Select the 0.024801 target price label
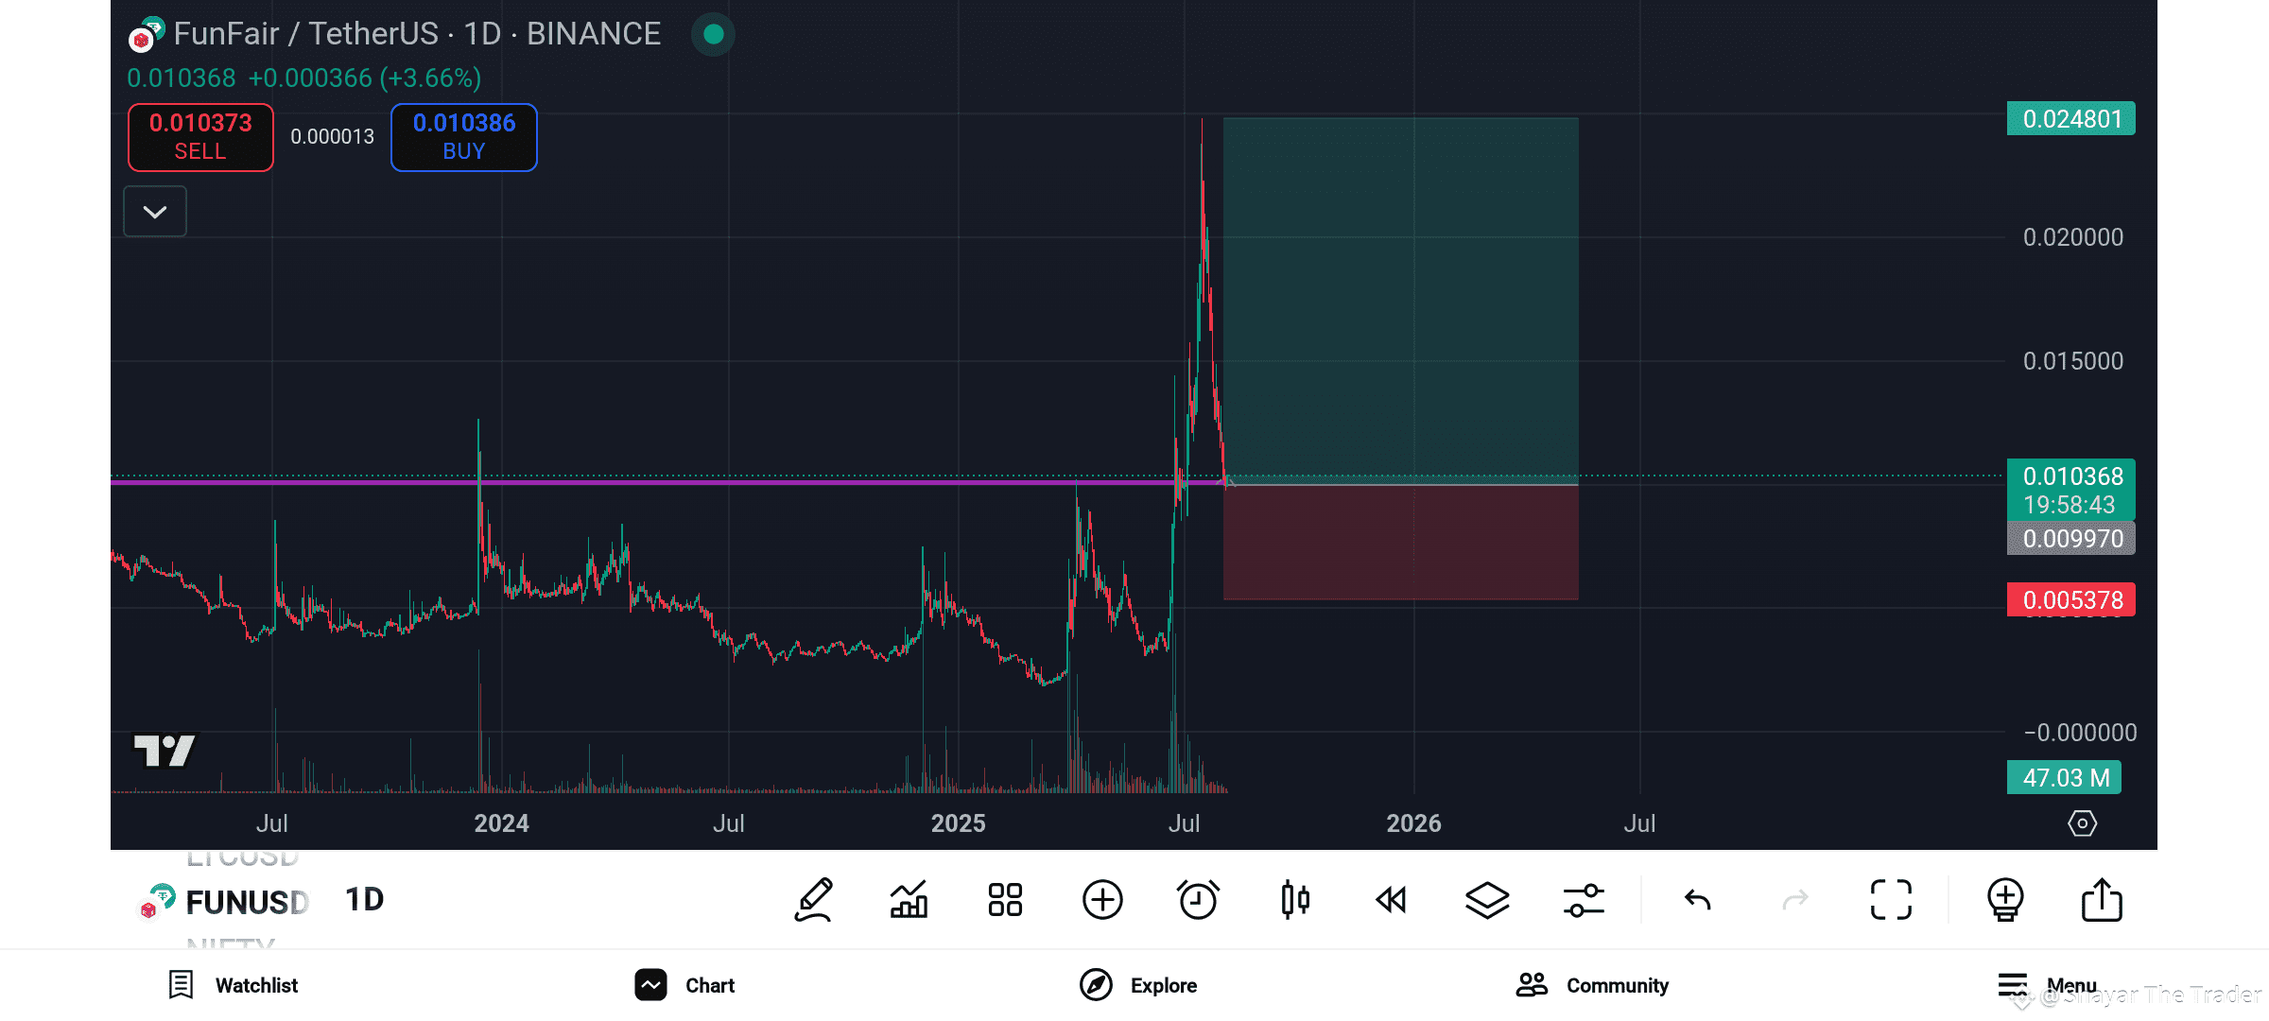 click(2071, 119)
